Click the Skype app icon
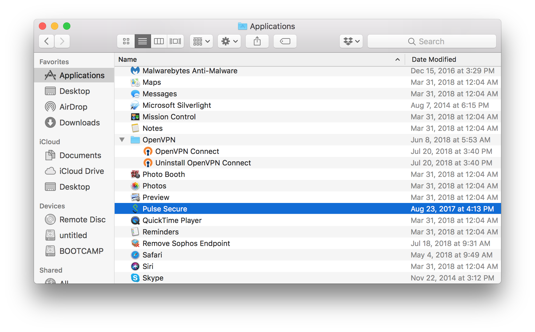535x332 pixels. [135, 278]
